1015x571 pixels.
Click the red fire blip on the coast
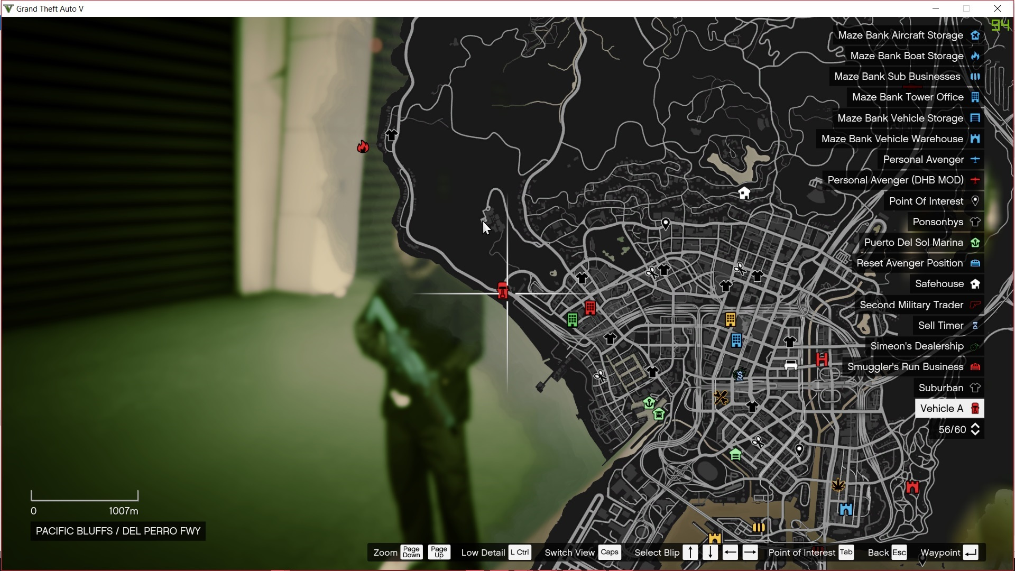click(x=363, y=146)
